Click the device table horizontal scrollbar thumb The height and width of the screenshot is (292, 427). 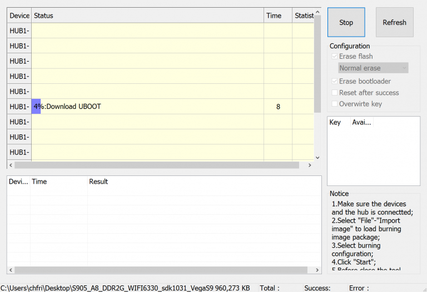[157, 165]
